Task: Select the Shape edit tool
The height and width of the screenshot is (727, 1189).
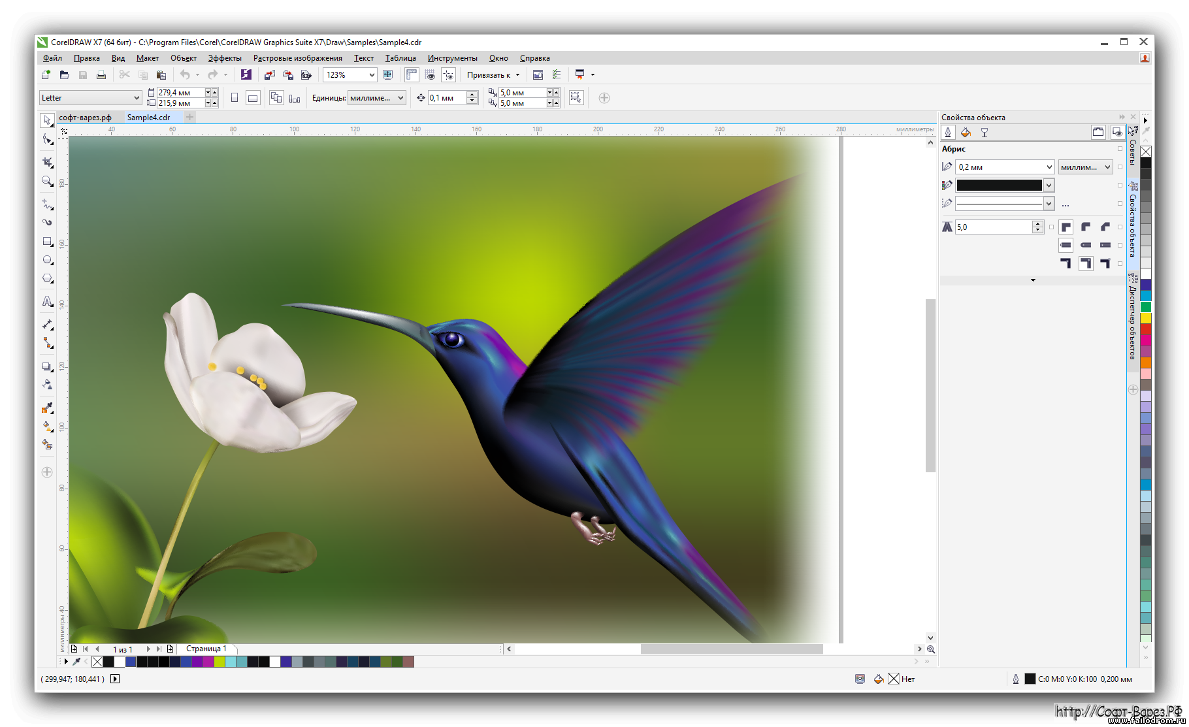Action: click(x=47, y=140)
